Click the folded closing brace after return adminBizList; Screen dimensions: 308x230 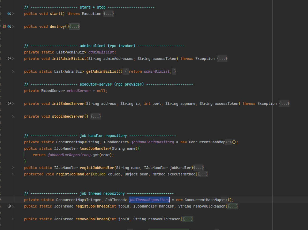click(174, 71)
